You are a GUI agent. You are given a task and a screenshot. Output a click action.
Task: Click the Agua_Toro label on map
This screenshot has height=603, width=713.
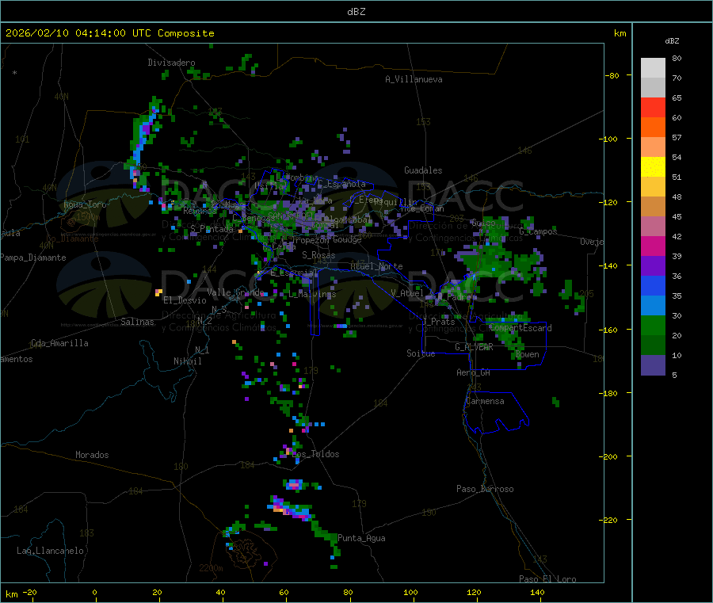pos(85,204)
